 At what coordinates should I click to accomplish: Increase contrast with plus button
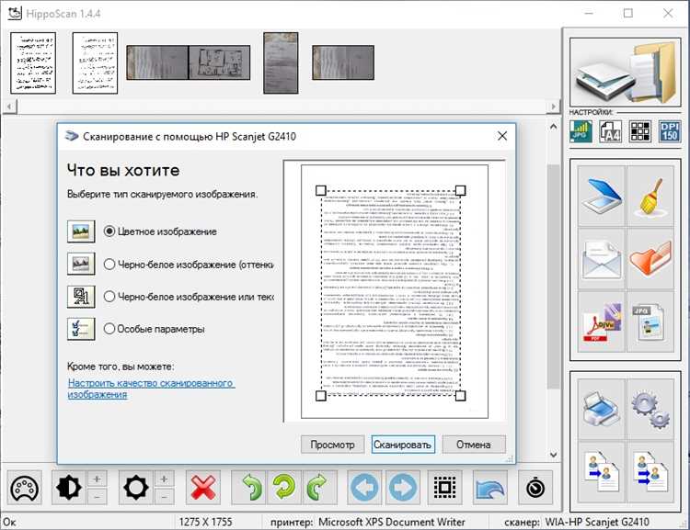(98, 479)
